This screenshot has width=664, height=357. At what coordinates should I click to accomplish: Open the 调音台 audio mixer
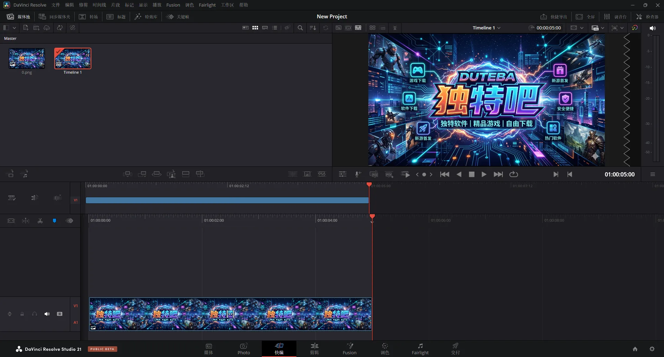coord(615,17)
